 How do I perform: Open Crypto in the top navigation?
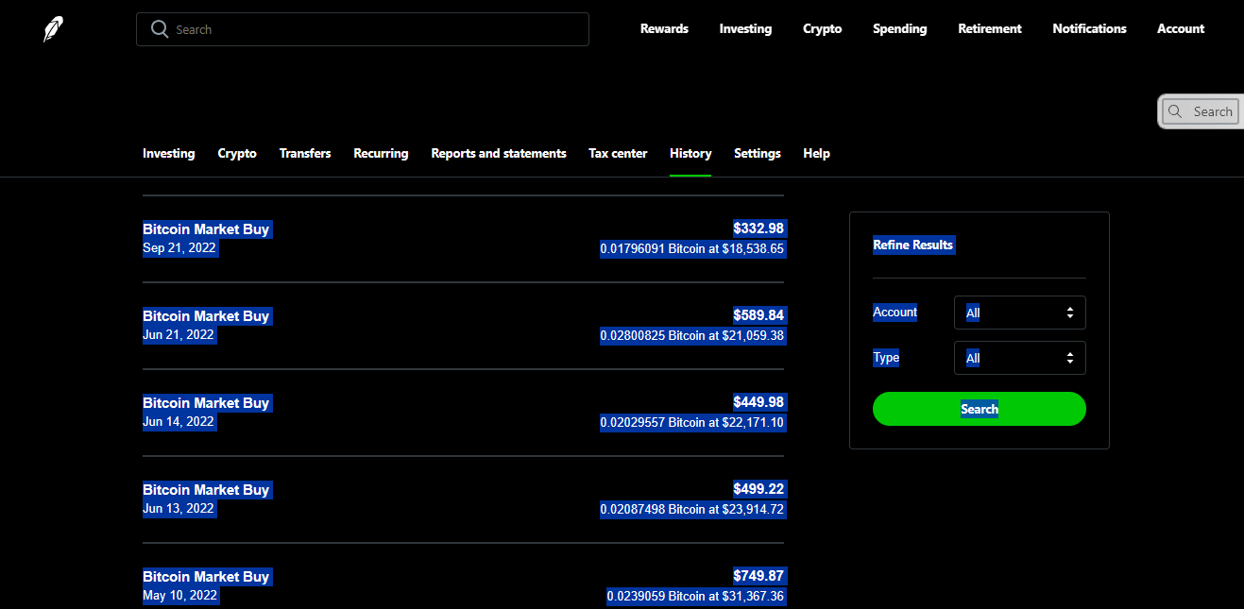tap(822, 29)
